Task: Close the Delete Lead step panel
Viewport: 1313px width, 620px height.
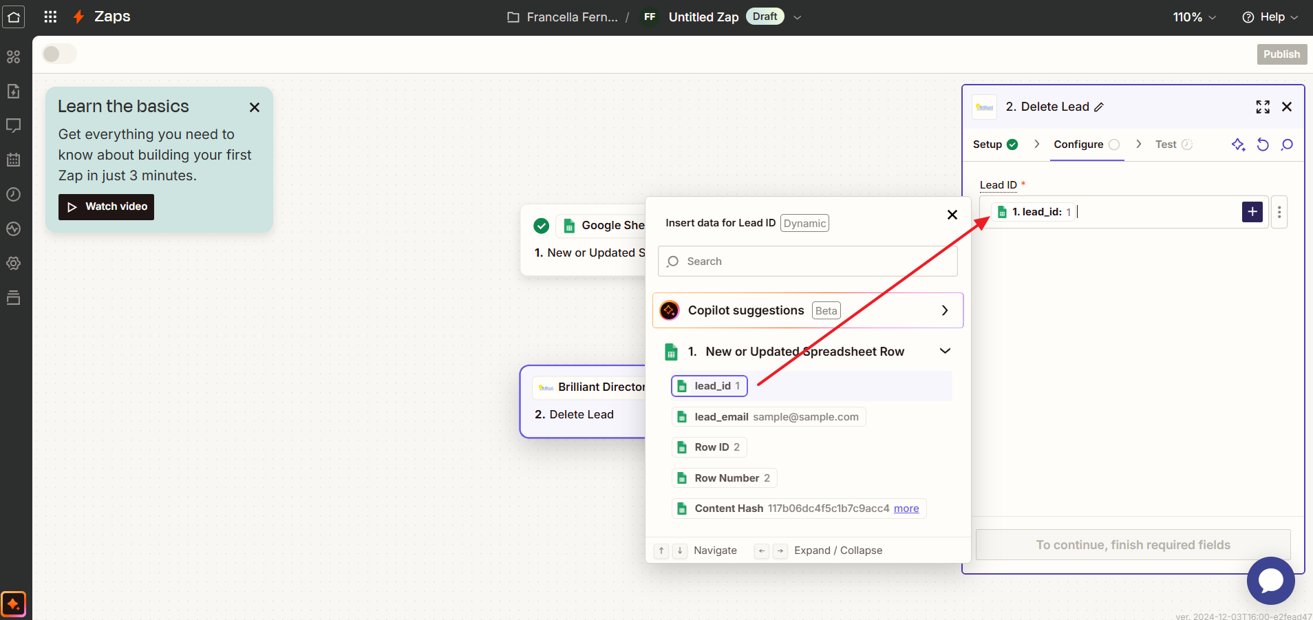Action: pyautogui.click(x=1287, y=107)
